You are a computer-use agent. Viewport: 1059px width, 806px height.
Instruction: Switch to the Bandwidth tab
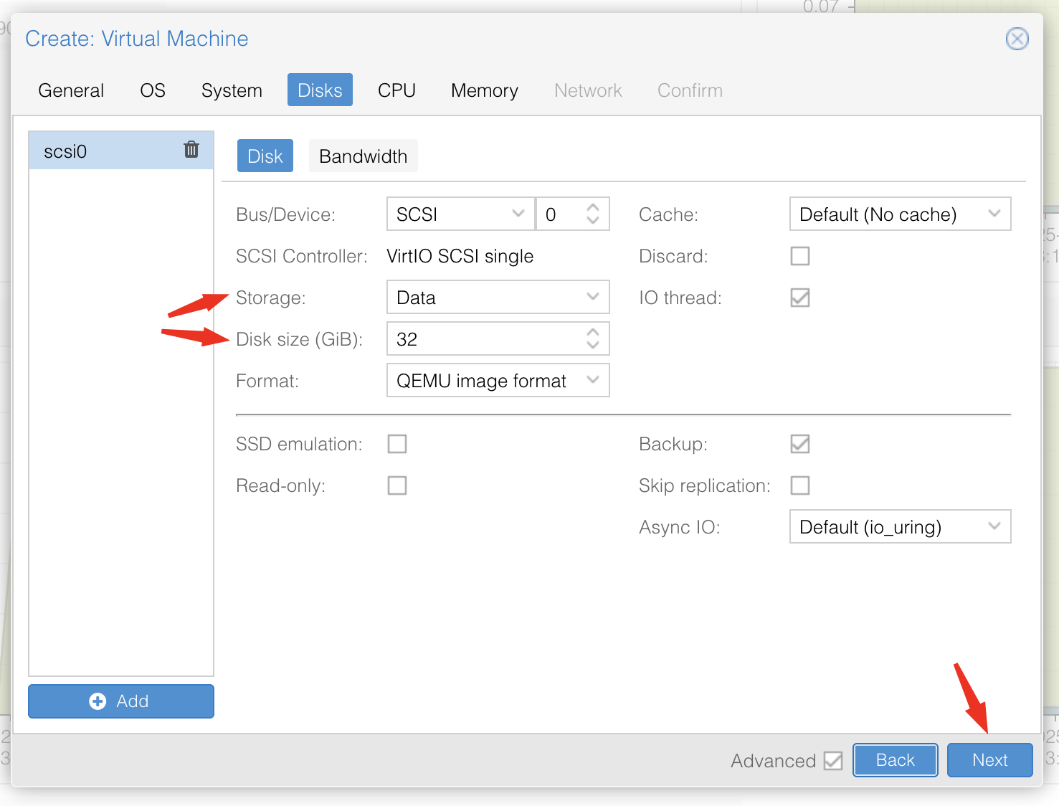[x=363, y=156]
